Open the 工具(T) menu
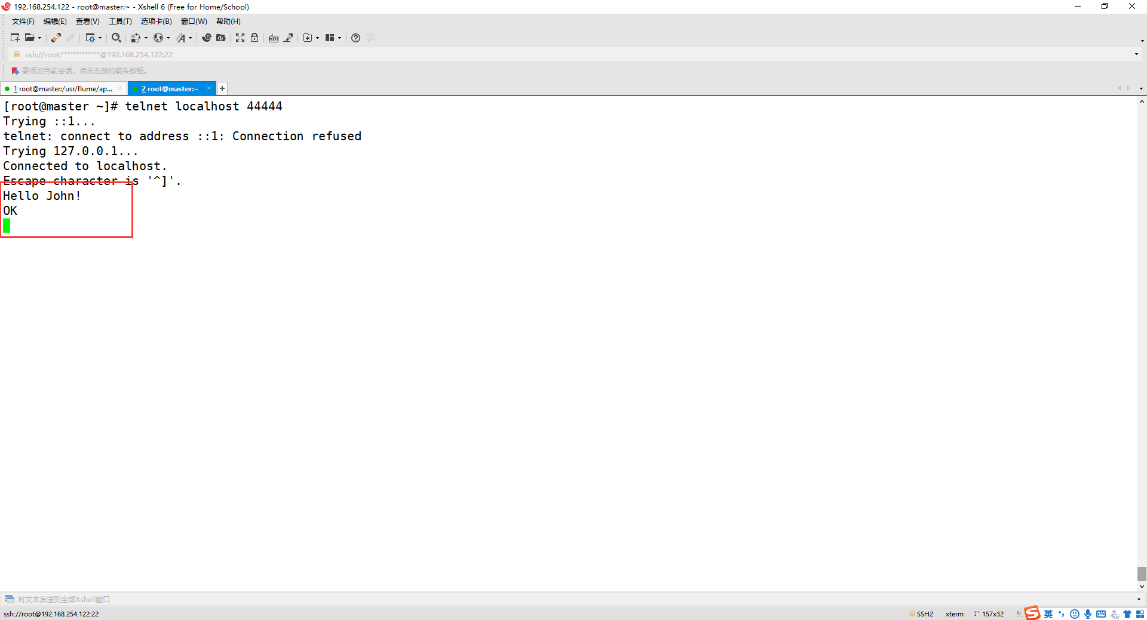 (120, 21)
